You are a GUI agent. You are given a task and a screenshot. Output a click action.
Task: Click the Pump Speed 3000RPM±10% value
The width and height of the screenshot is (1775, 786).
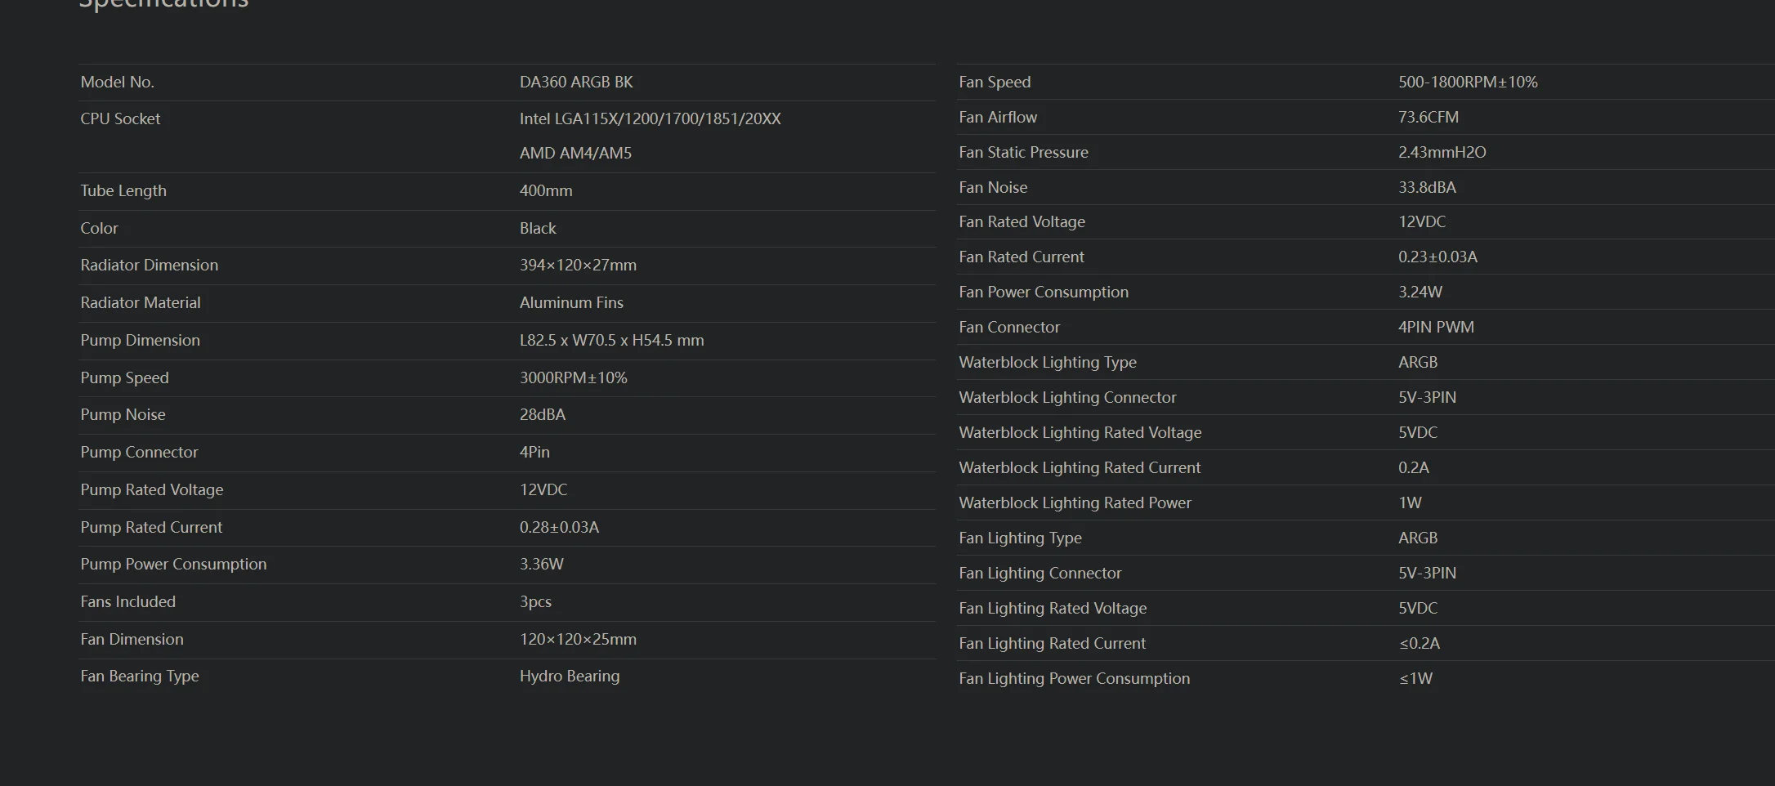574,377
